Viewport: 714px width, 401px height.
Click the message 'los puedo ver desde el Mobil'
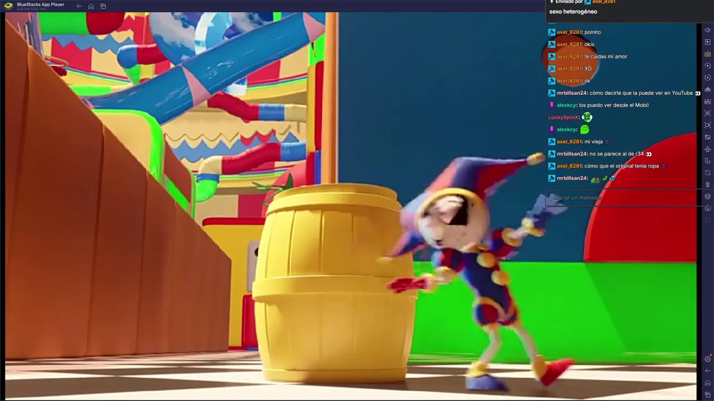614,105
